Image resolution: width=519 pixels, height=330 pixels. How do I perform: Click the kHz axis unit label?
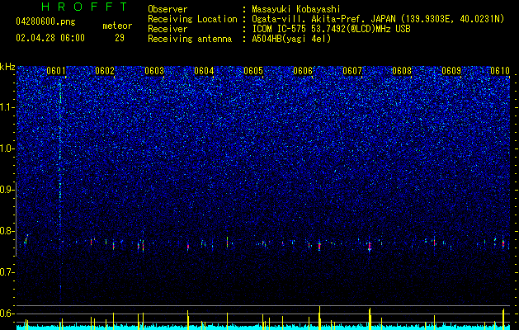pyautogui.click(x=7, y=67)
